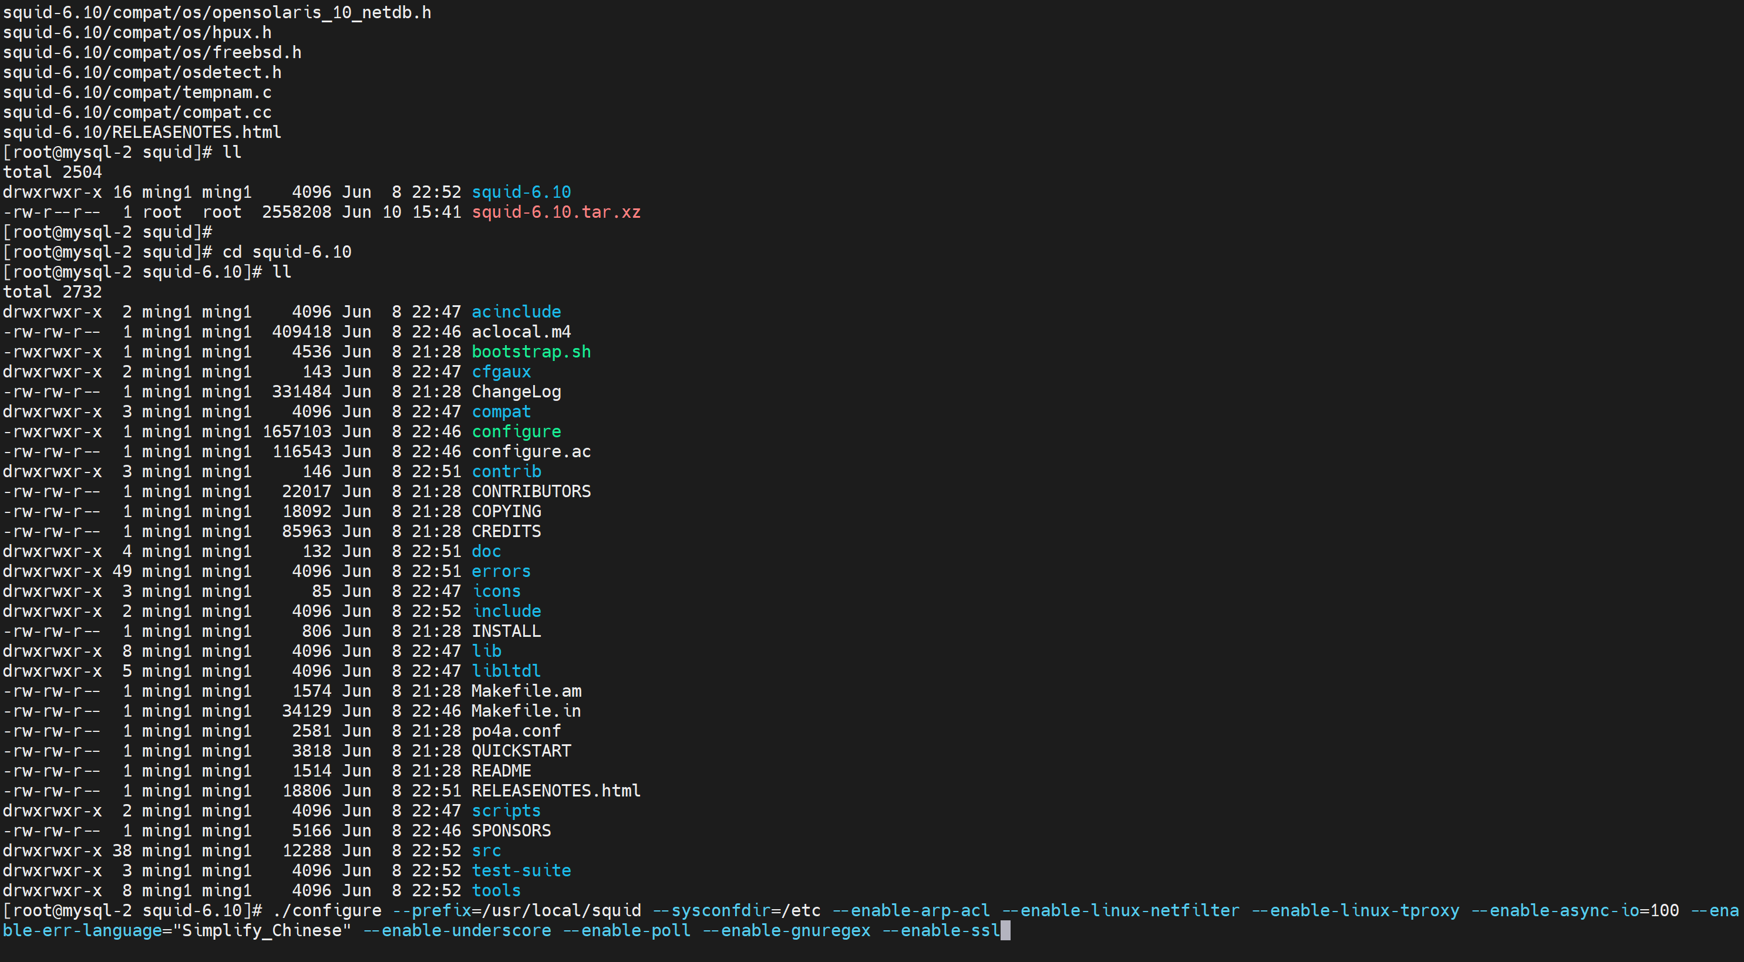The width and height of the screenshot is (1744, 962).
Task: Click the squid-6.10.tar.xz archive filename
Action: pos(555,212)
